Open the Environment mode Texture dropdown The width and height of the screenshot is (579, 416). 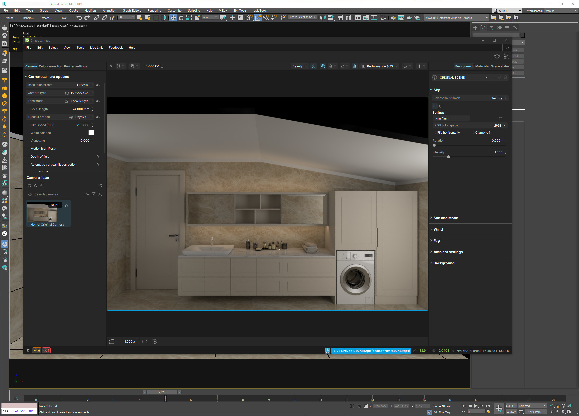(x=499, y=98)
